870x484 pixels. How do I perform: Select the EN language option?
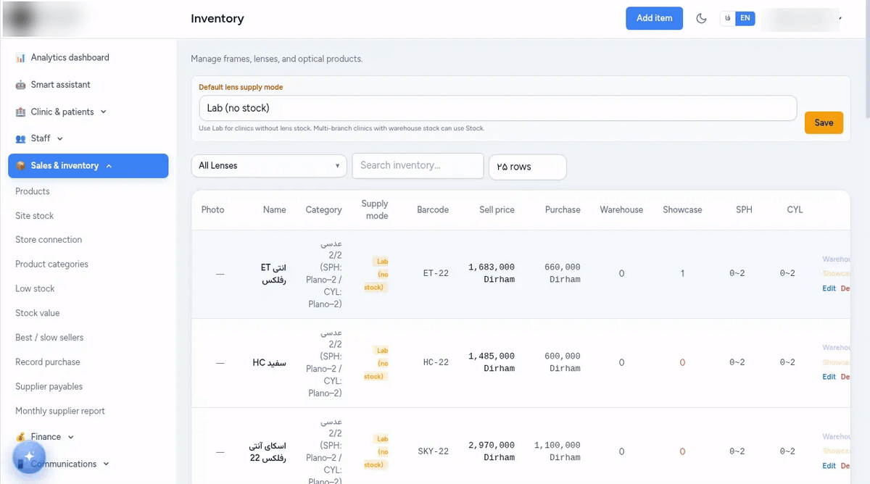click(x=745, y=18)
